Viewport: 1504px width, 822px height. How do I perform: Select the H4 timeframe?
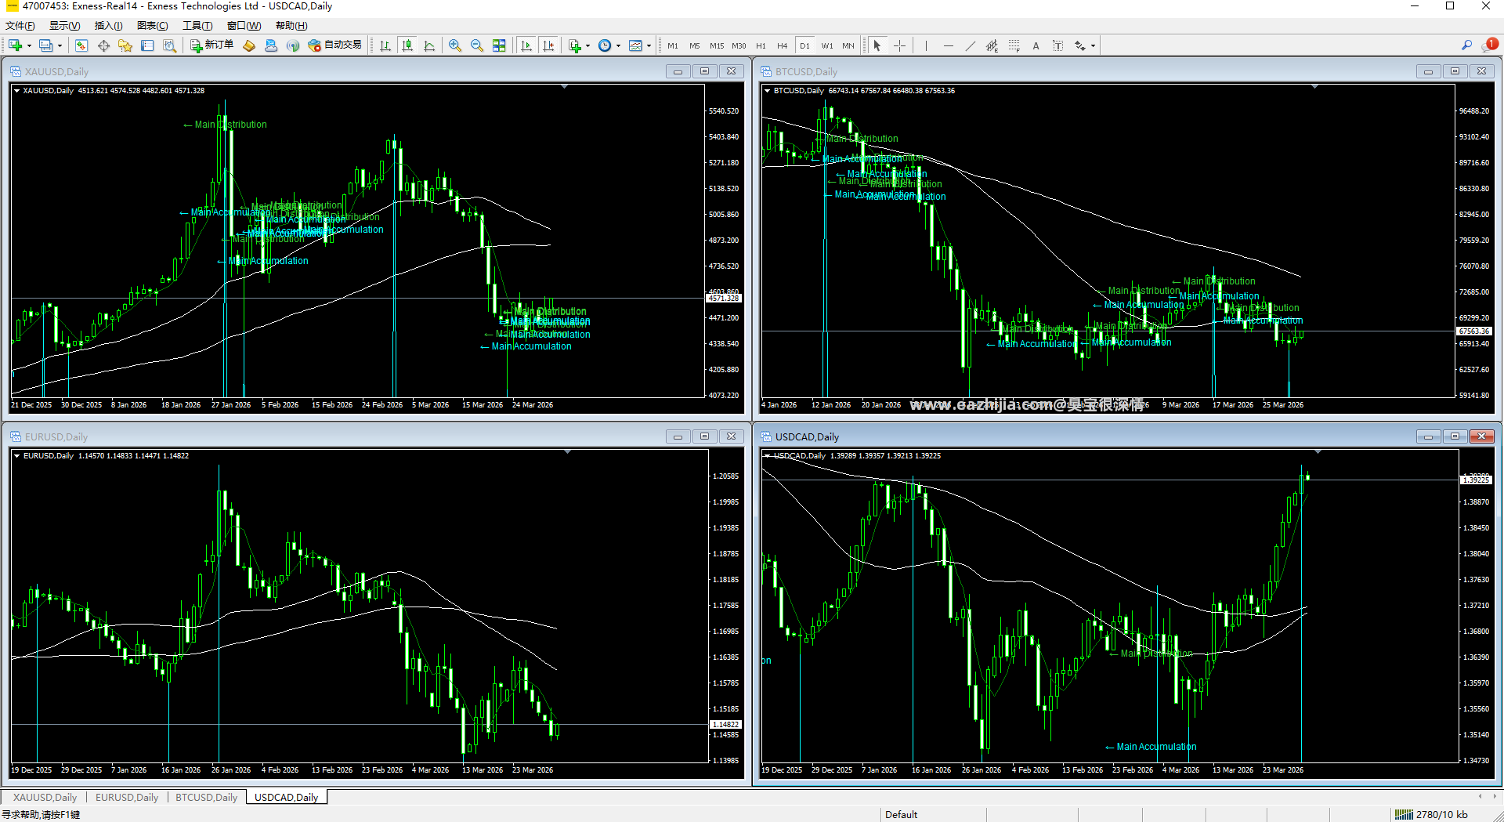[782, 45]
